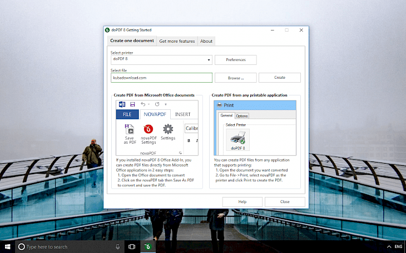The image size is (406, 253).
Task: Click the Type here to search box
Action: [x=70, y=247]
